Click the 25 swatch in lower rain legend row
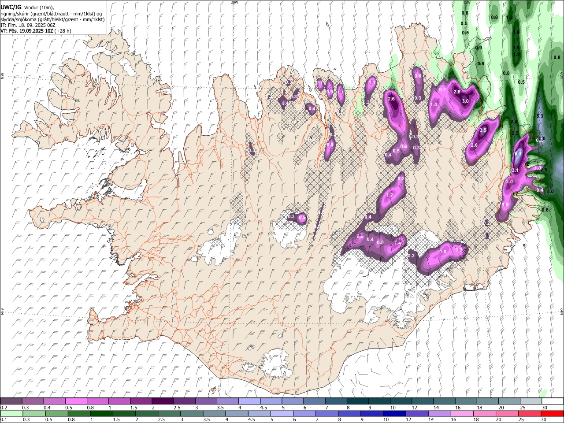 click(x=530, y=413)
